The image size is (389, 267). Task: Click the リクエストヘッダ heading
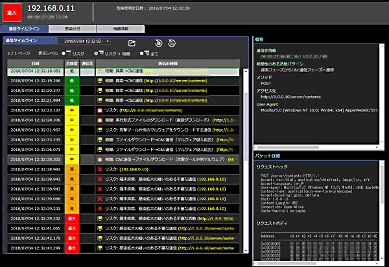click(x=272, y=167)
